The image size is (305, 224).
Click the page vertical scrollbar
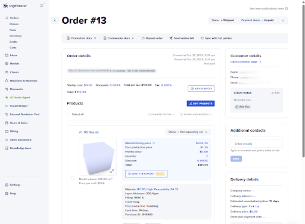click(303, 82)
